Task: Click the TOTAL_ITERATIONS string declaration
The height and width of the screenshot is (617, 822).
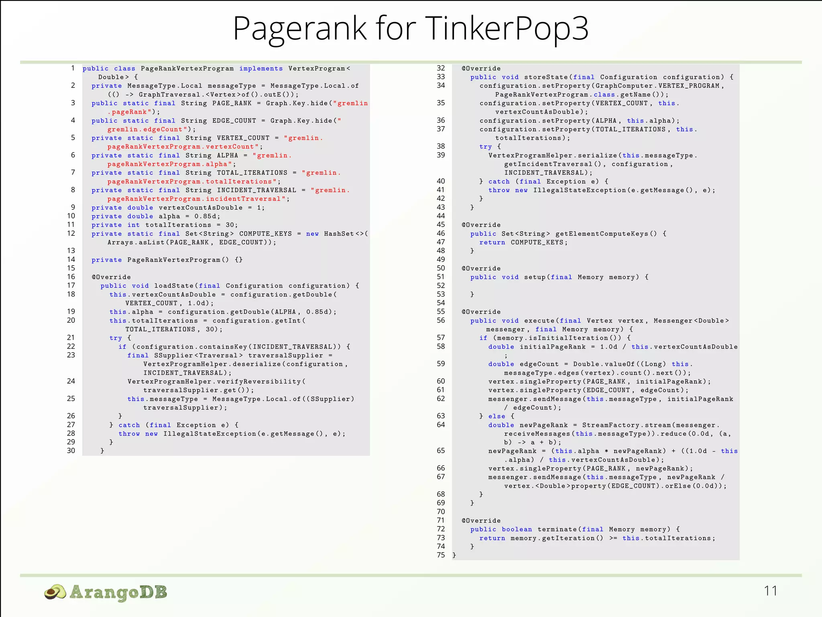Action: click(216, 177)
